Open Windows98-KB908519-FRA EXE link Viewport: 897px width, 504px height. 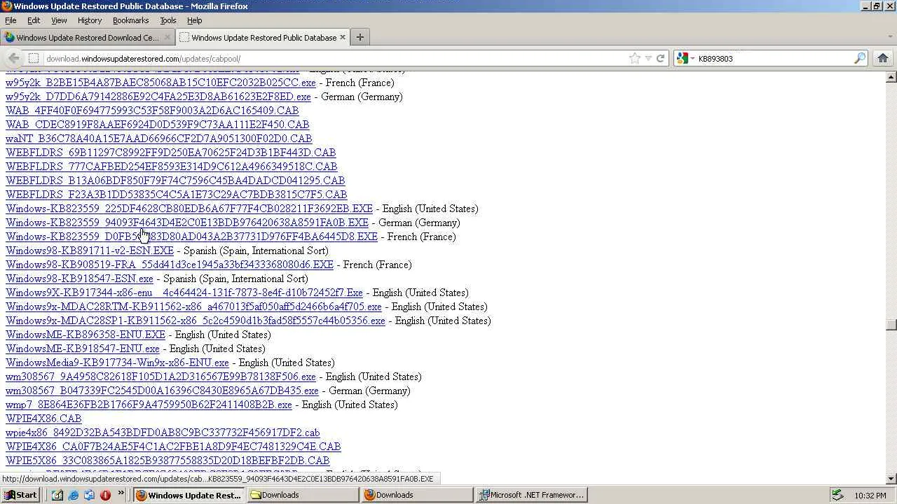point(170,265)
